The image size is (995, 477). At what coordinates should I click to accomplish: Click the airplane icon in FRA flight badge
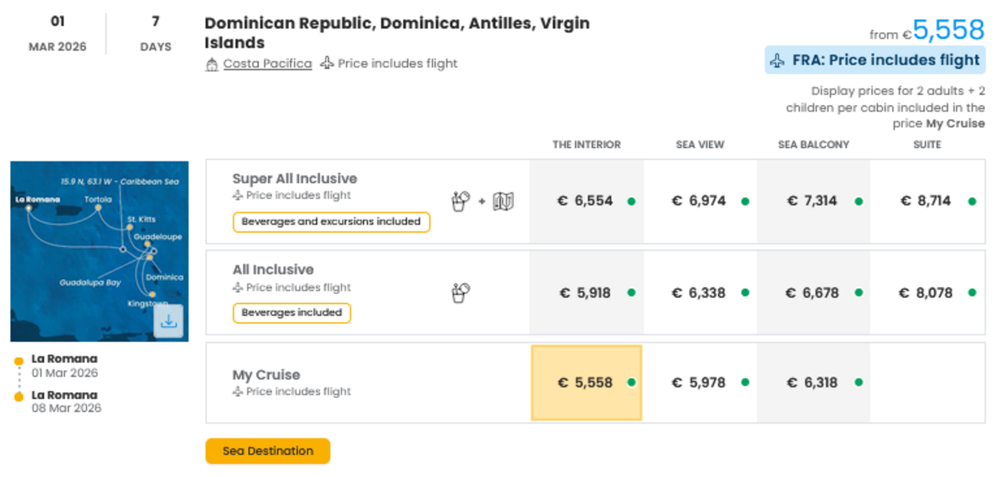point(777,61)
